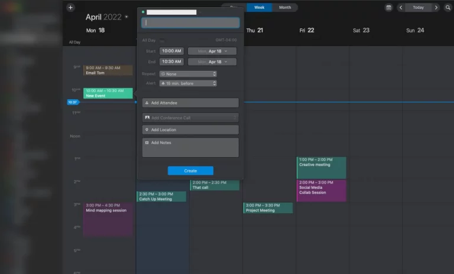Open the Repeat None dropdown
The height and width of the screenshot is (274, 454).
188,74
